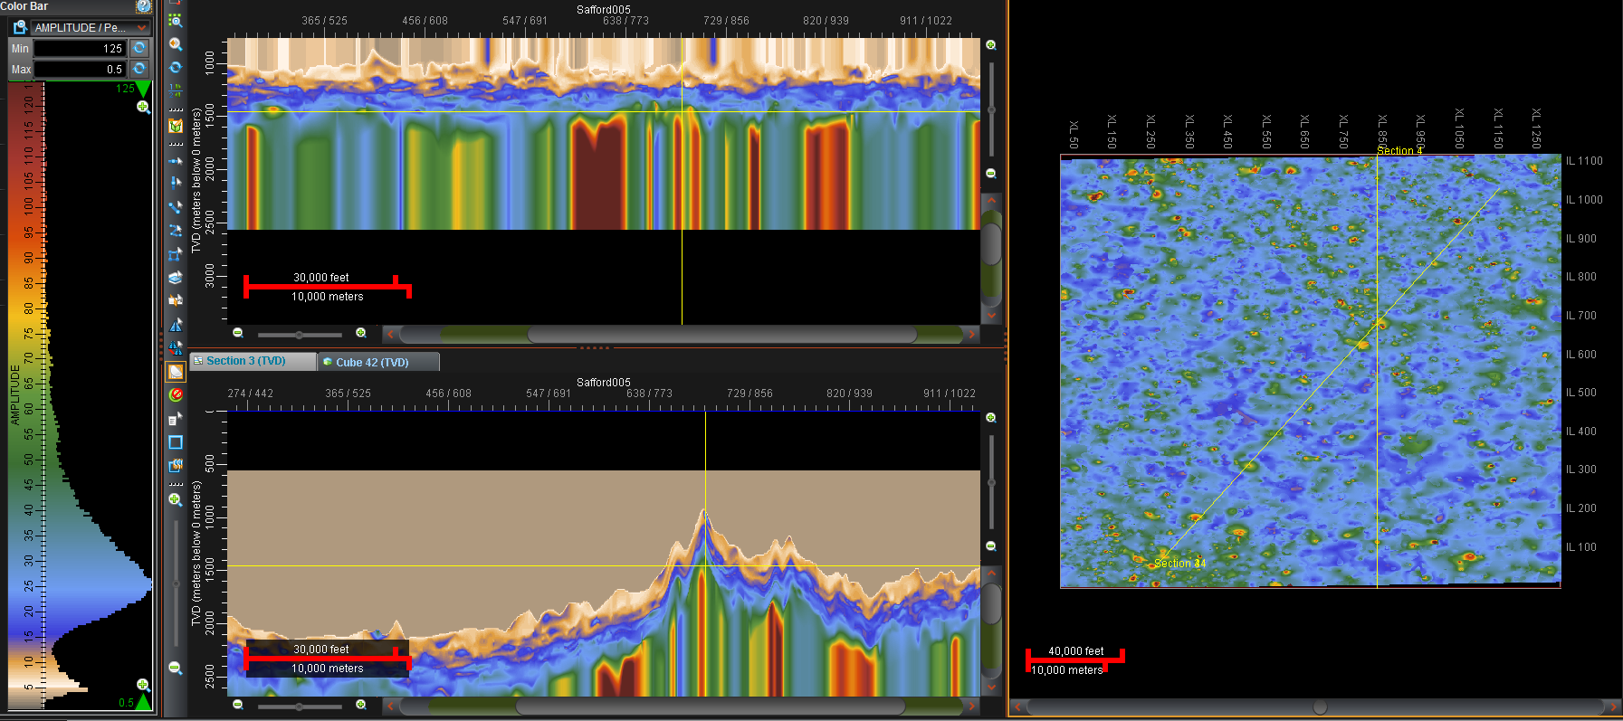This screenshot has width=1623, height=721.
Task: Reset Min value with refresh button
Action: pyautogui.click(x=139, y=48)
